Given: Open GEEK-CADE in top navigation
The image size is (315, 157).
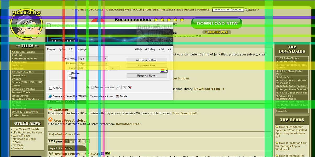Looking at the screenshot, I should (114, 10).
